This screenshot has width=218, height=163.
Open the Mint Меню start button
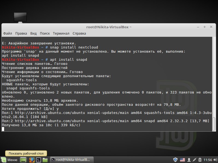point(9,160)
